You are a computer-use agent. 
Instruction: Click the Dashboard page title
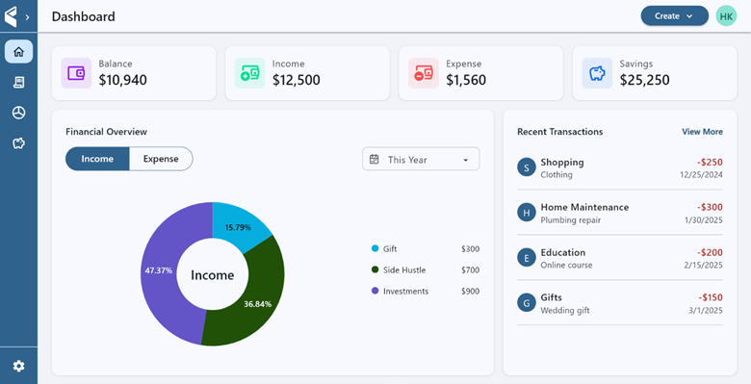[x=84, y=16]
